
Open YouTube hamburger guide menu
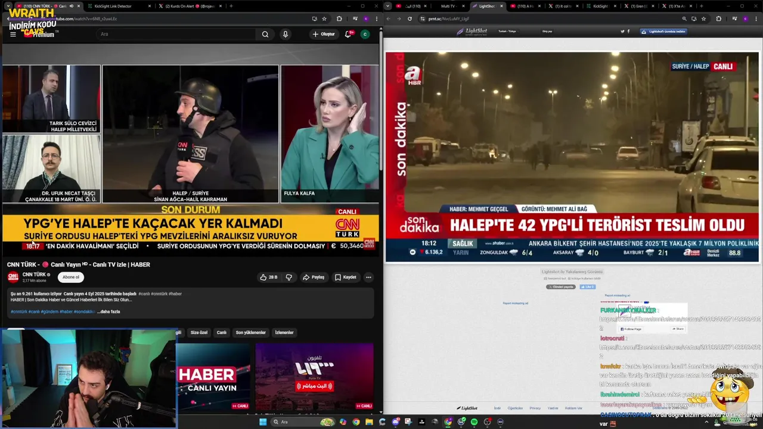(x=13, y=34)
